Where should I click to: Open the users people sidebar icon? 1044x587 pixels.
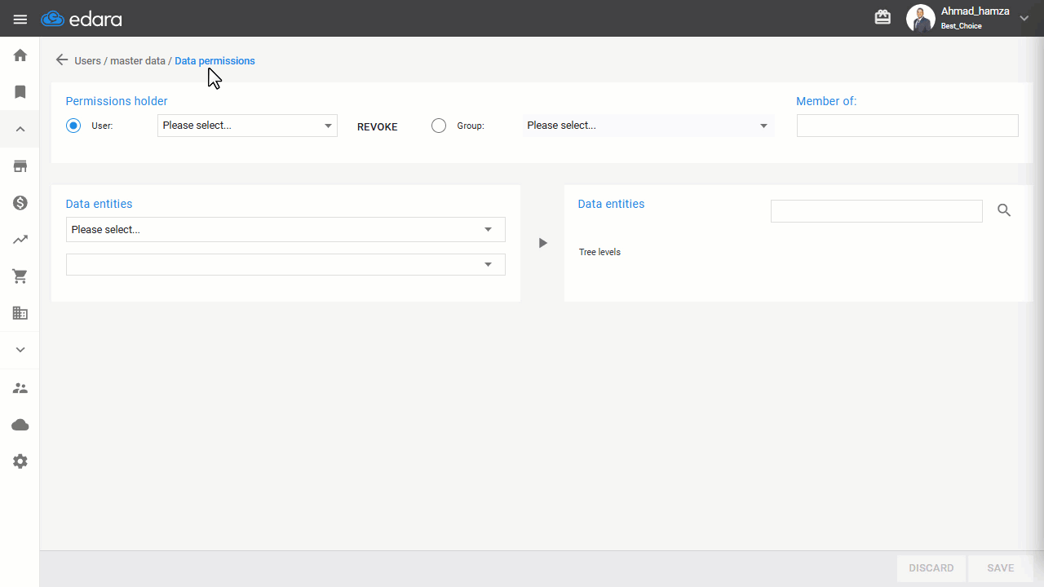(20, 388)
